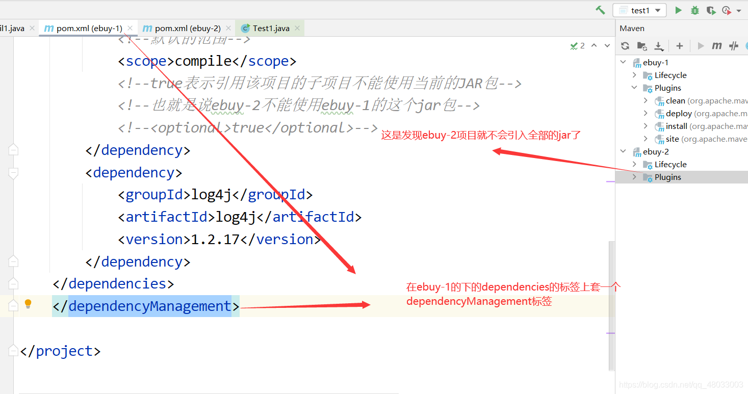Select Plugins folder under ebuy-2
The width and height of the screenshot is (748, 394).
(662, 177)
